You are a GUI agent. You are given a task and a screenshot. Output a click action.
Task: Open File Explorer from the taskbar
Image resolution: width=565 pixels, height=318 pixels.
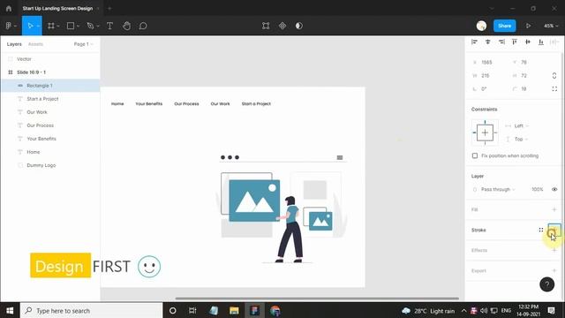pos(234,310)
